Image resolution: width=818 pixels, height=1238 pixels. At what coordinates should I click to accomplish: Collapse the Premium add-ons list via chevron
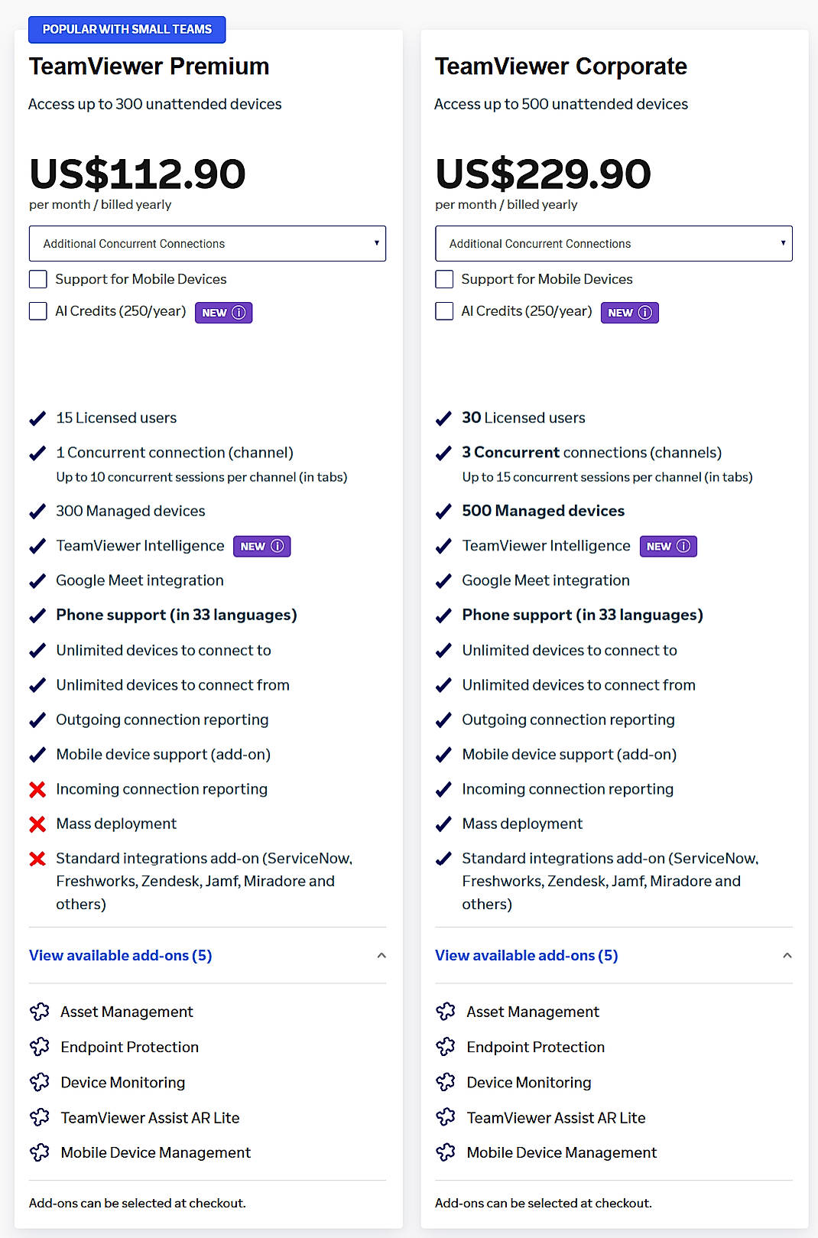(381, 955)
